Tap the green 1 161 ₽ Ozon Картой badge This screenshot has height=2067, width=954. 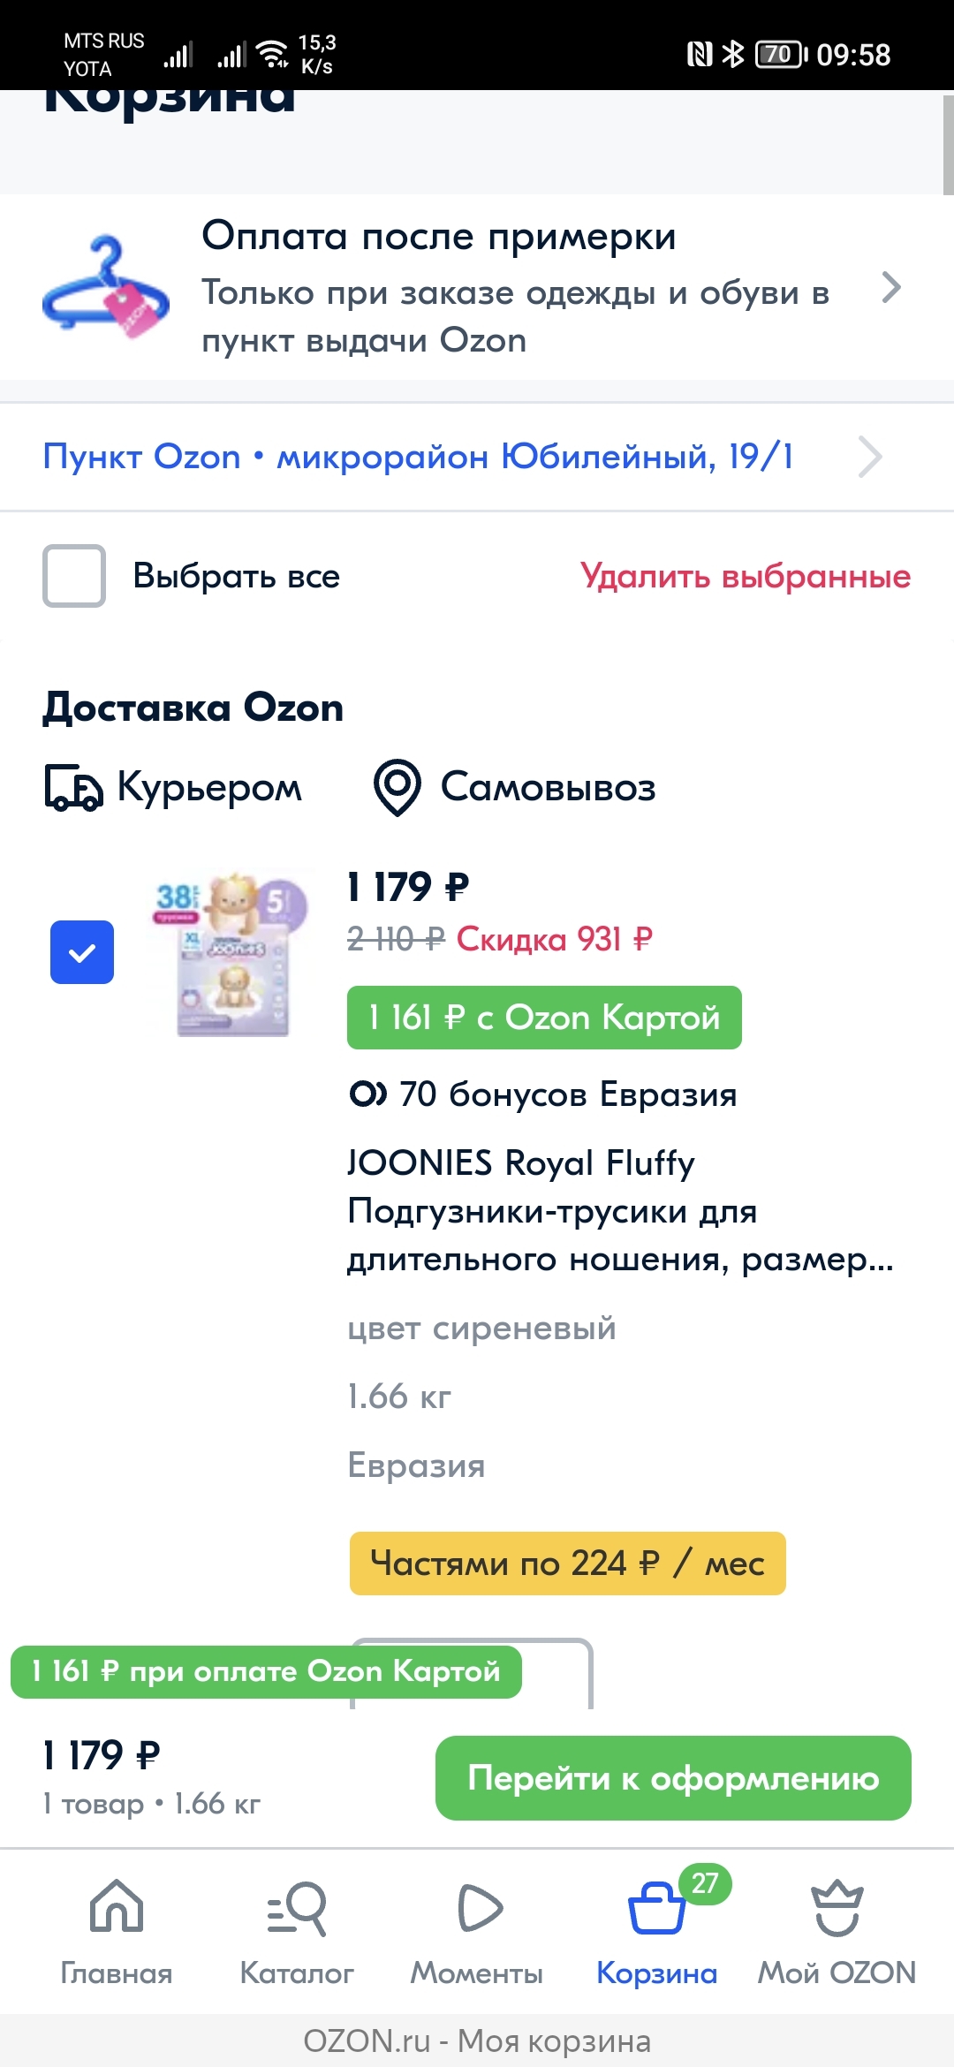(x=544, y=1018)
